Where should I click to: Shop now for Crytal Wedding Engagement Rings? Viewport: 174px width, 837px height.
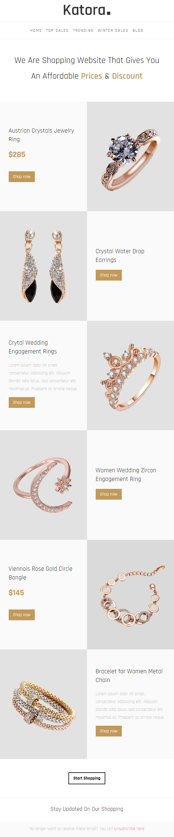[x=22, y=403]
